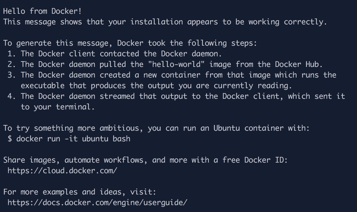
Task: Click the step number "3." in the list
Action: tap(12, 75)
